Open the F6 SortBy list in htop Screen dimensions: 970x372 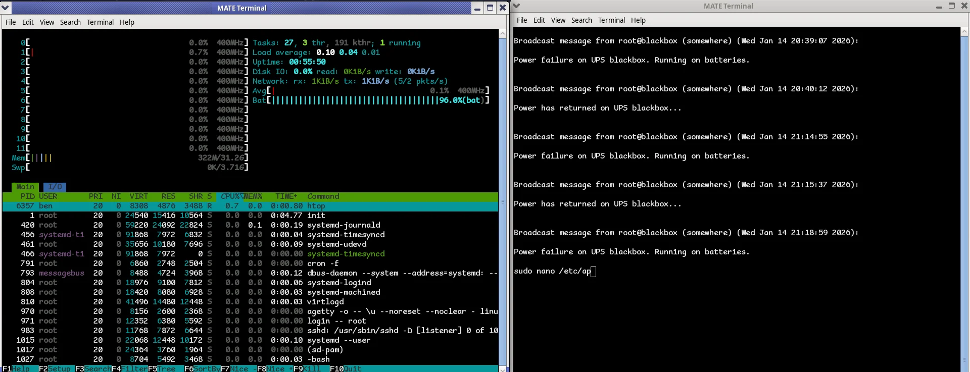point(202,368)
